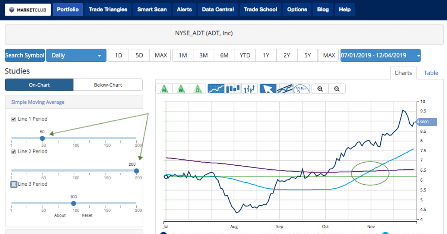Zoom in on the chart

320,89
